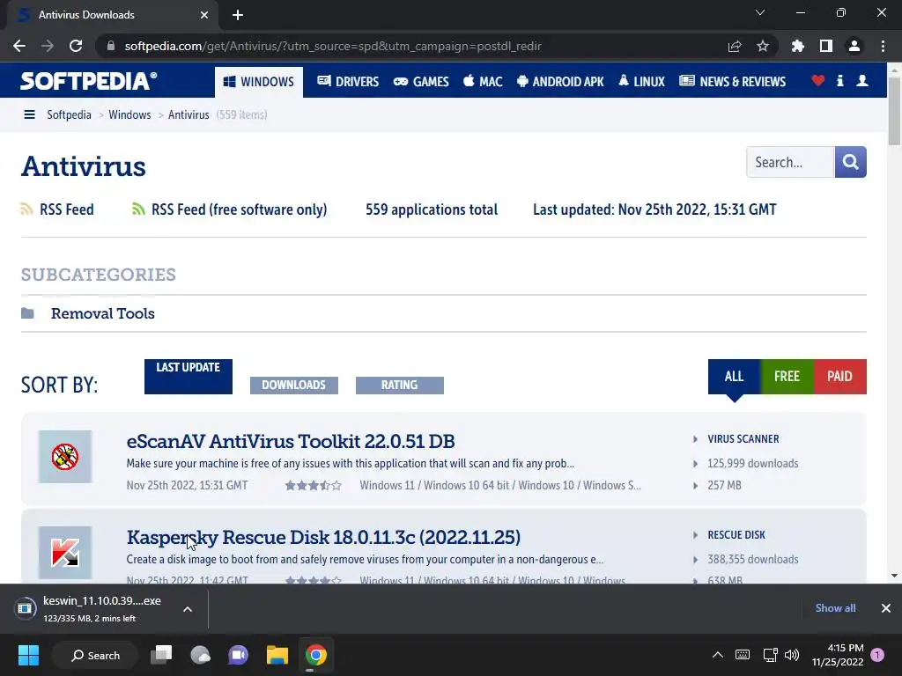Click the eScanAV AntiVirus Toolkit icon

click(x=65, y=457)
